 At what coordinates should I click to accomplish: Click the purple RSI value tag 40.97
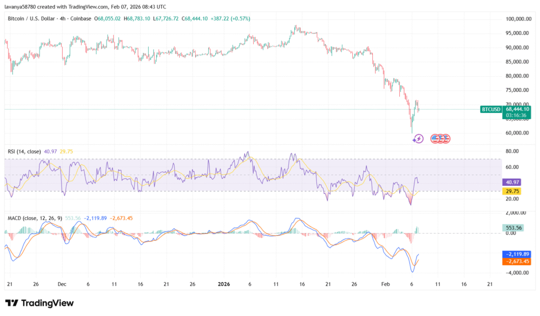click(x=510, y=182)
